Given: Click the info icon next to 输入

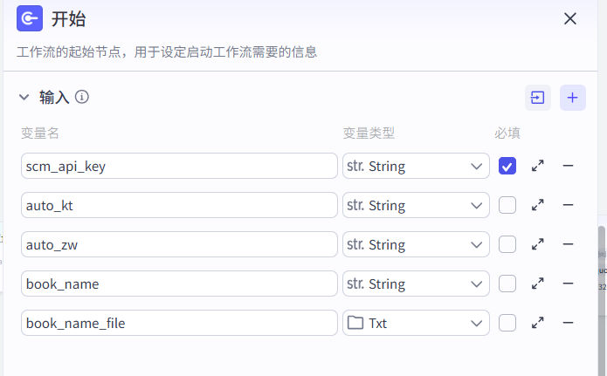Looking at the screenshot, I should coord(82,97).
